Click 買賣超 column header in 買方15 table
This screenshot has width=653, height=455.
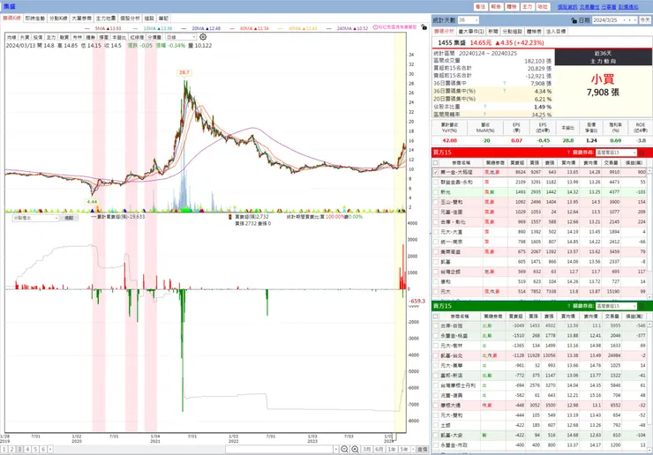[517, 163]
